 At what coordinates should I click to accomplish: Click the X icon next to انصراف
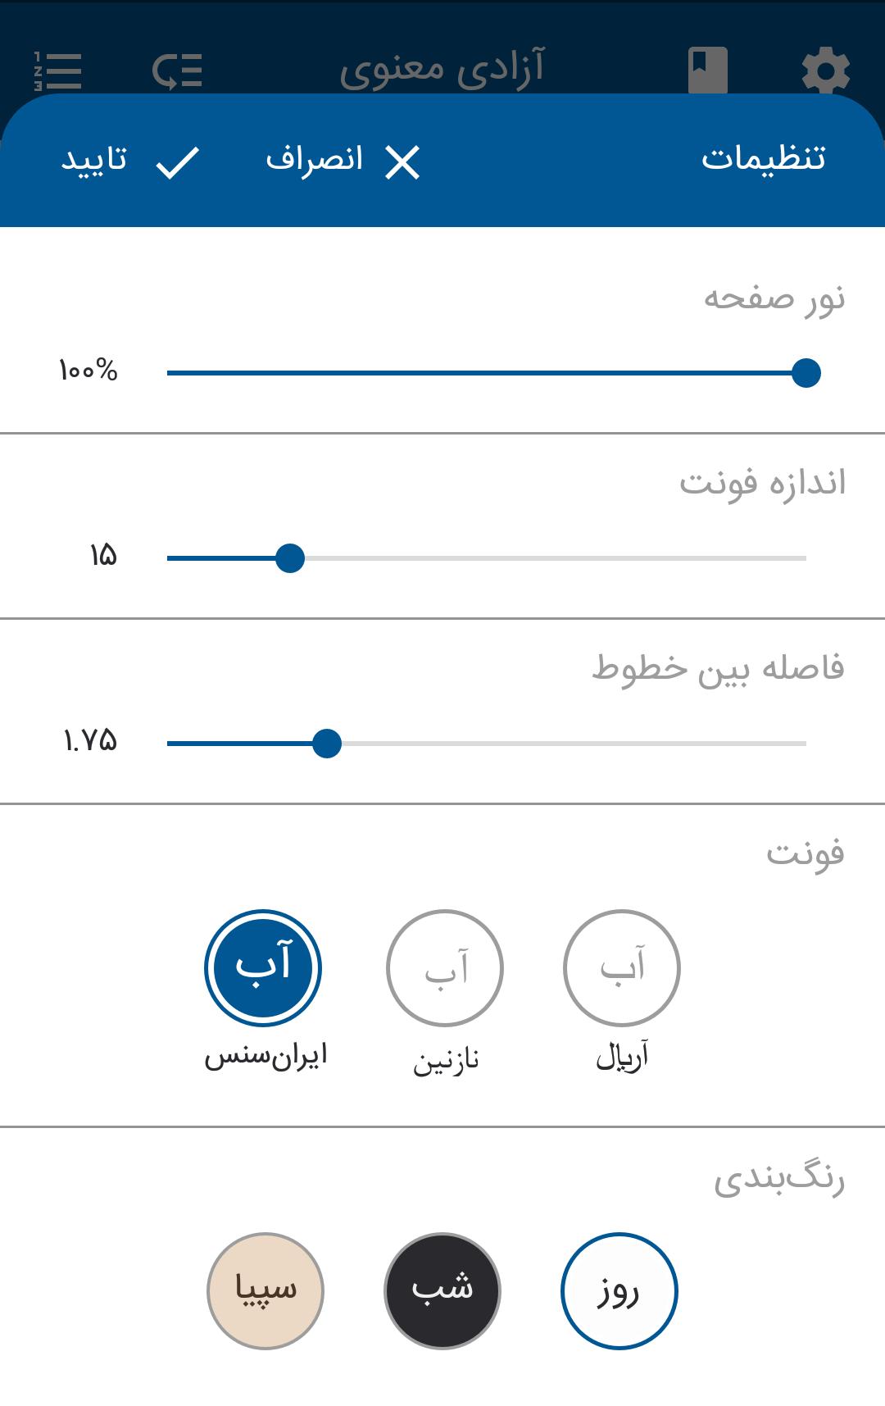click(402, 162)
